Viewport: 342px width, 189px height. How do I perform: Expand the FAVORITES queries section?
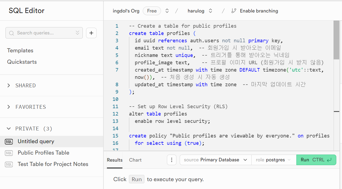(52, 107)
